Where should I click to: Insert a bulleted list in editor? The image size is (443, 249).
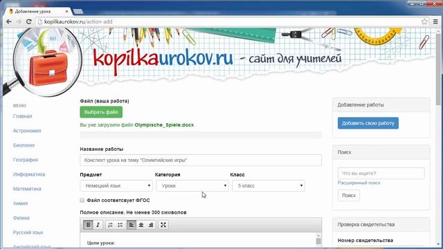120,225
